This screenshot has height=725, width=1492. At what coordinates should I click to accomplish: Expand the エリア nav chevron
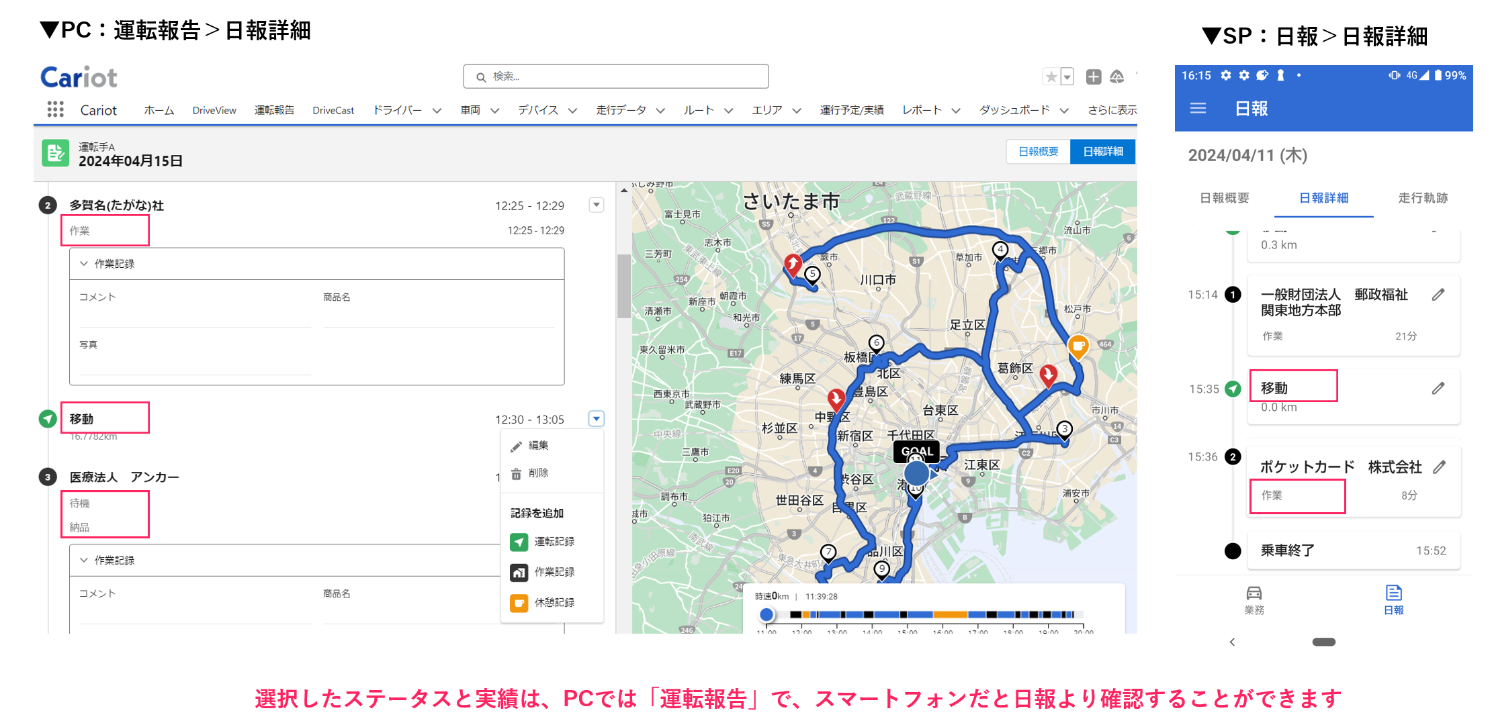coord(797,111)
